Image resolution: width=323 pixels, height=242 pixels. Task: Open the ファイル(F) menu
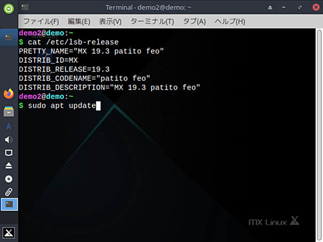[x=41, y=21]
